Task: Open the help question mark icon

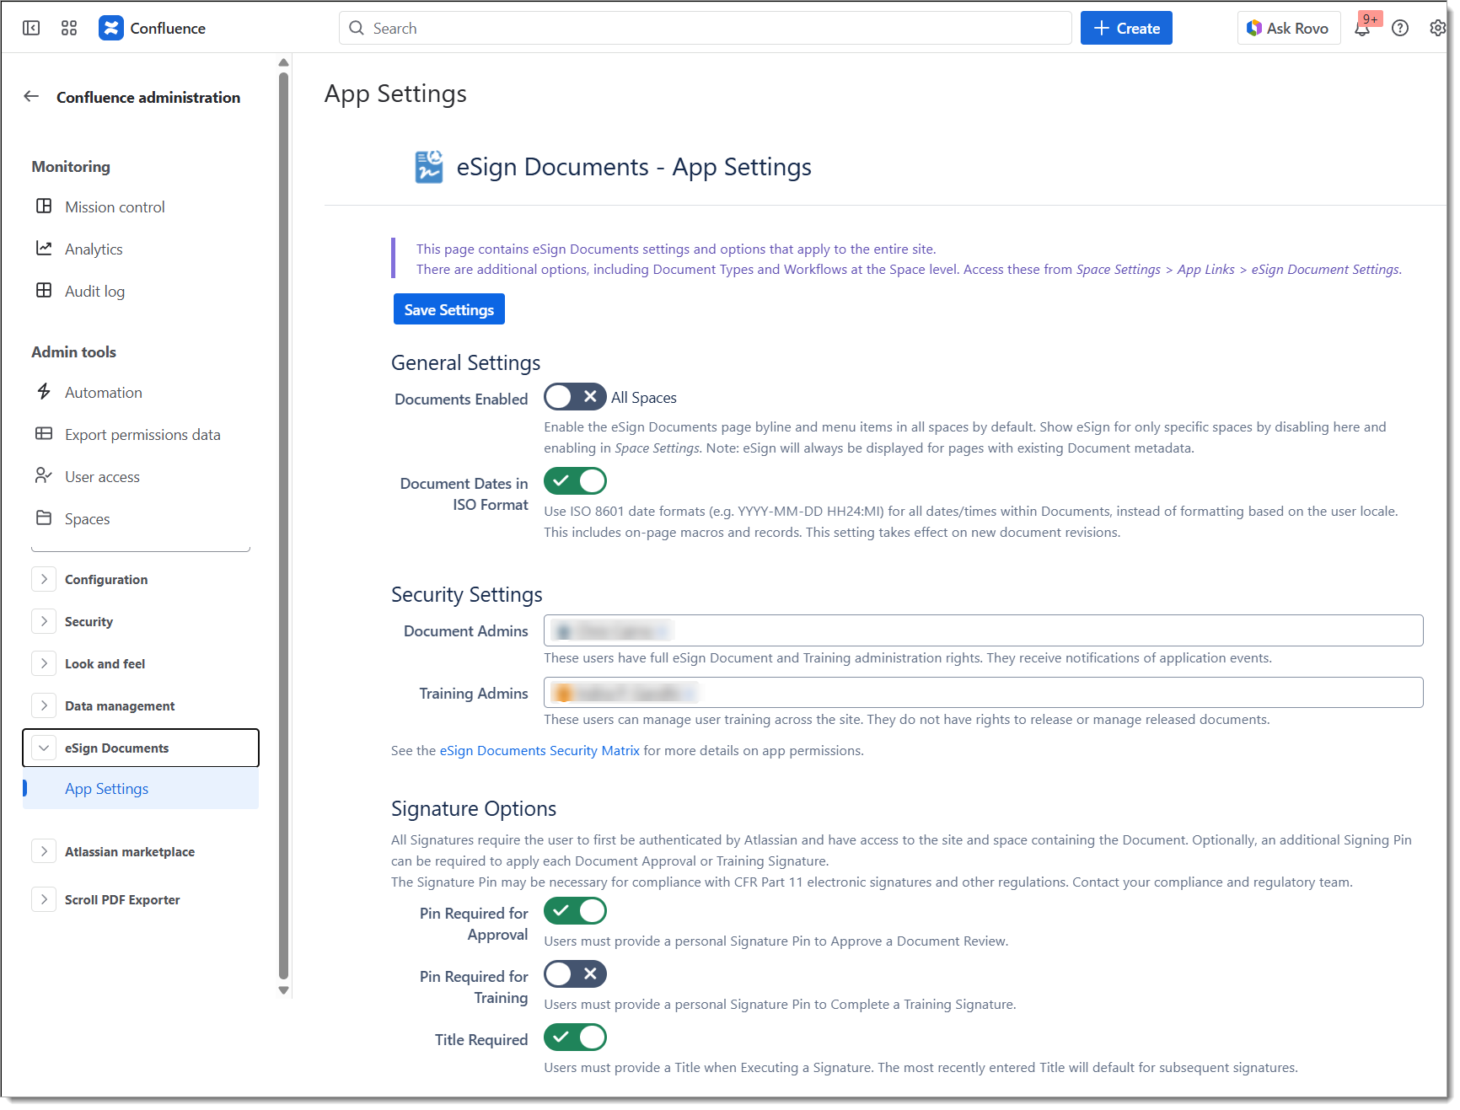Action: (x=1399, y=29)
